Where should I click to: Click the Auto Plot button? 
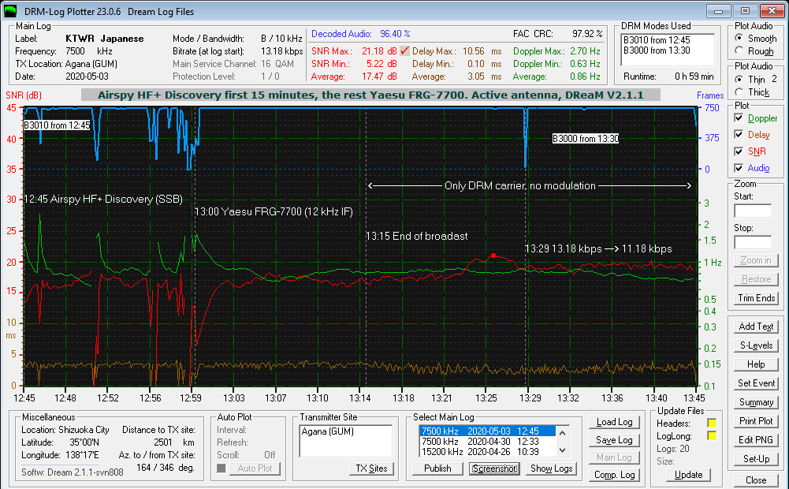click(255, 468)
